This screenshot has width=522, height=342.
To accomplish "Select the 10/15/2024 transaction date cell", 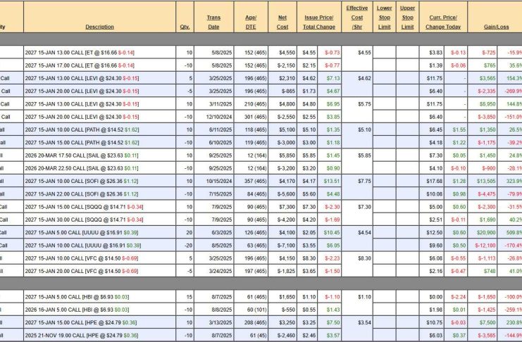I will (213, 181).
